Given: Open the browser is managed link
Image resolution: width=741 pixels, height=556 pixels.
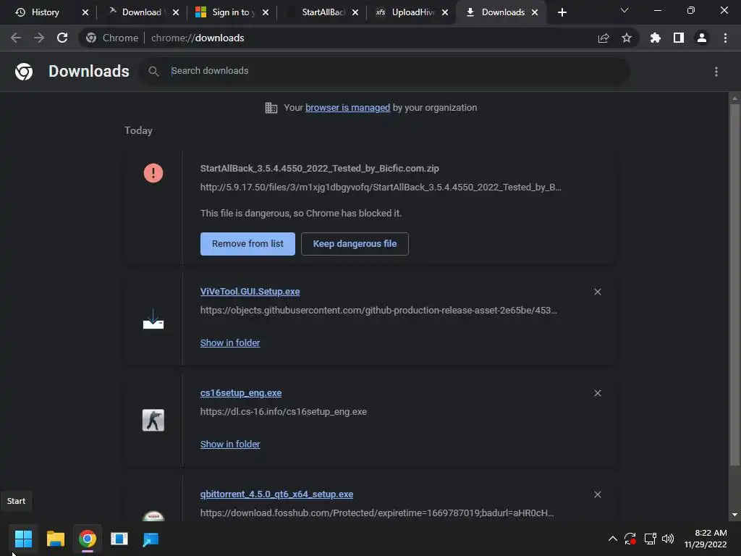Looking at the screenshot, I should point(348,108).
